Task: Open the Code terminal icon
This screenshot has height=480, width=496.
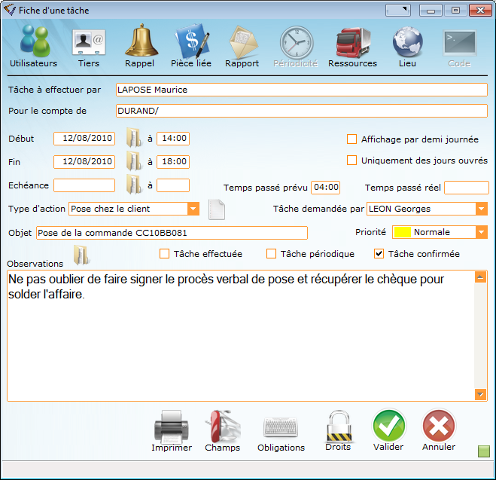Action: (460, 43)
